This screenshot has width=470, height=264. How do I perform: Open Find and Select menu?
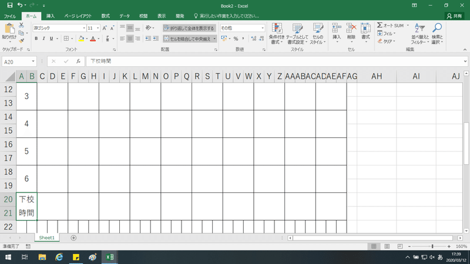437,33
